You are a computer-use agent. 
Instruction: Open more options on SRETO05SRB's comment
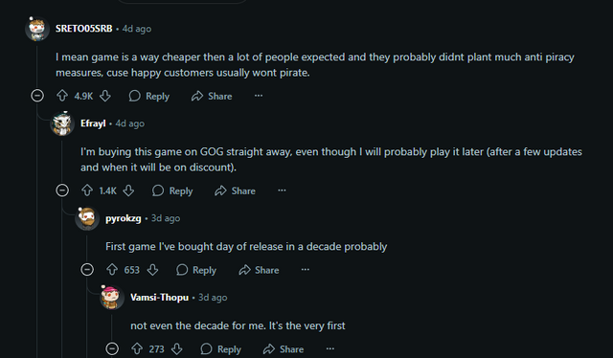(x=259, y=96)
